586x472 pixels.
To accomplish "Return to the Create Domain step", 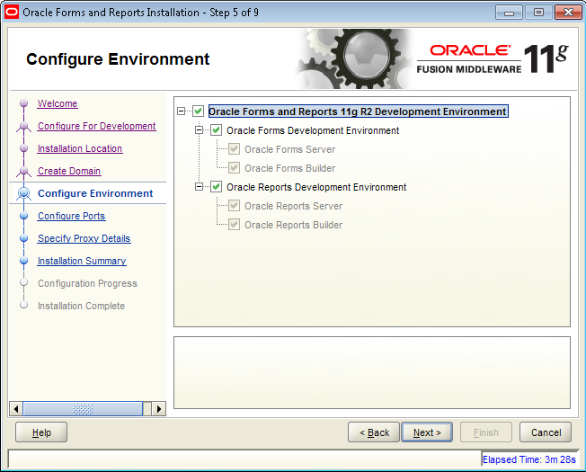I will pyautogui.click(x=69, y=171).
